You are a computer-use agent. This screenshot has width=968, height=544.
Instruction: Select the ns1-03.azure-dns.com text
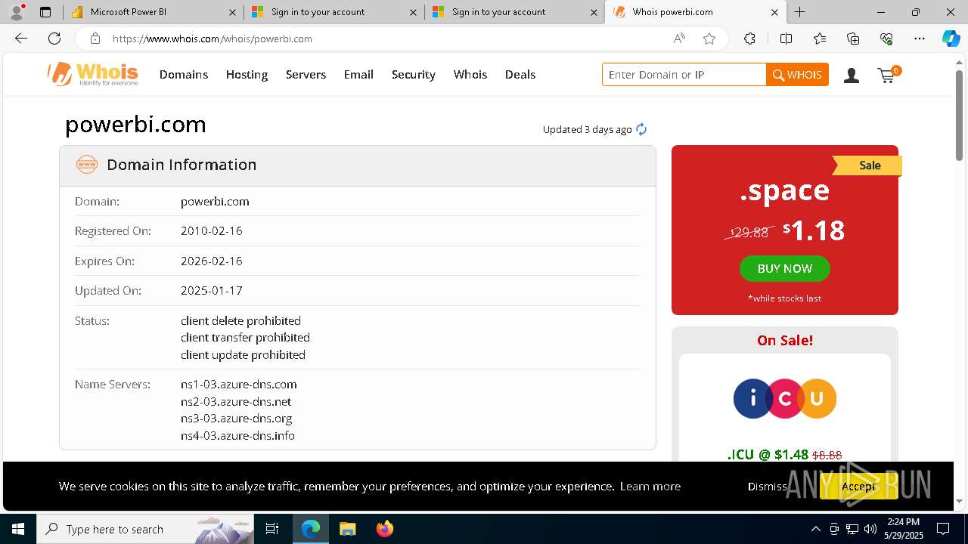[239, 385]
